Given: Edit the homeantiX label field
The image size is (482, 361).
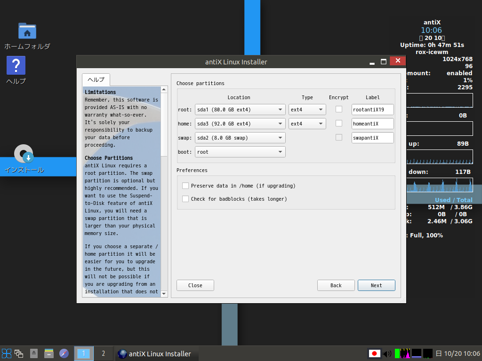Looking at the screenshot, I should pyautogui.click(x=373, y=124).
